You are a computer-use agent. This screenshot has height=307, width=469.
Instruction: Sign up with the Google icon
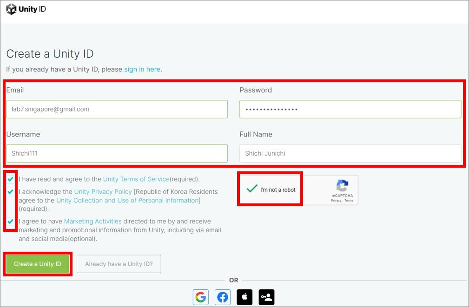[x=201, y=297]
